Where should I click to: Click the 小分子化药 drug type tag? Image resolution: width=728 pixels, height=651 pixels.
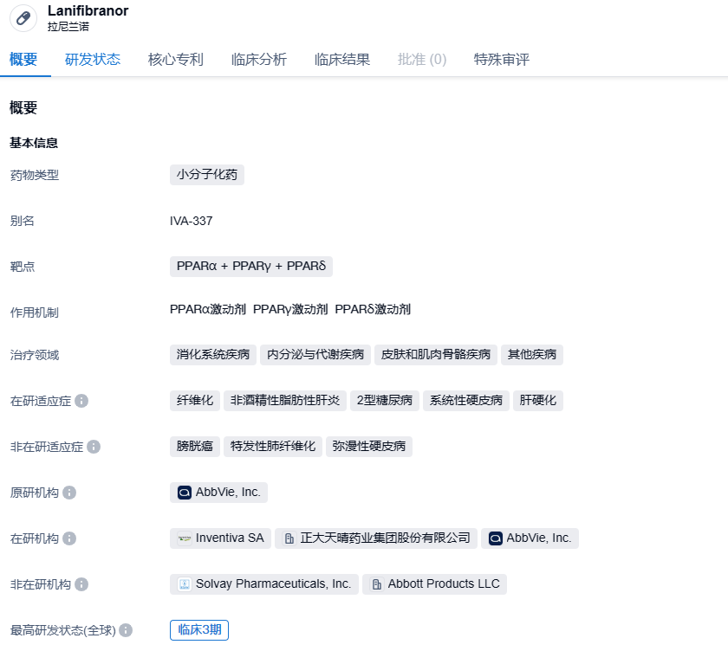[x=207, y=175]
